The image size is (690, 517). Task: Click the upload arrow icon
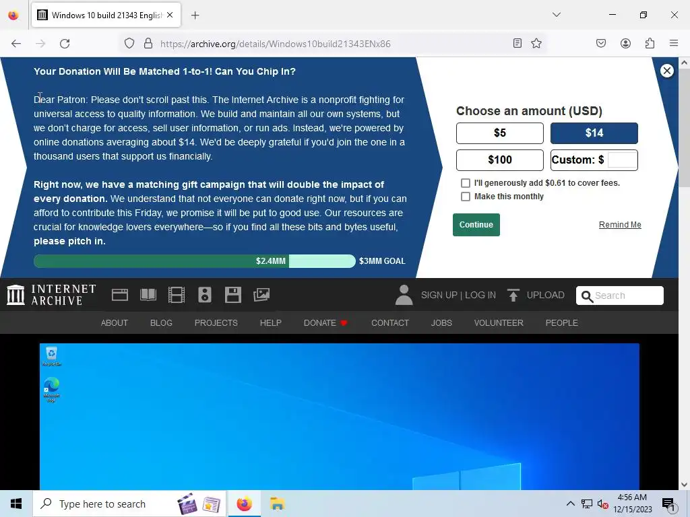[x=513, y=295]
